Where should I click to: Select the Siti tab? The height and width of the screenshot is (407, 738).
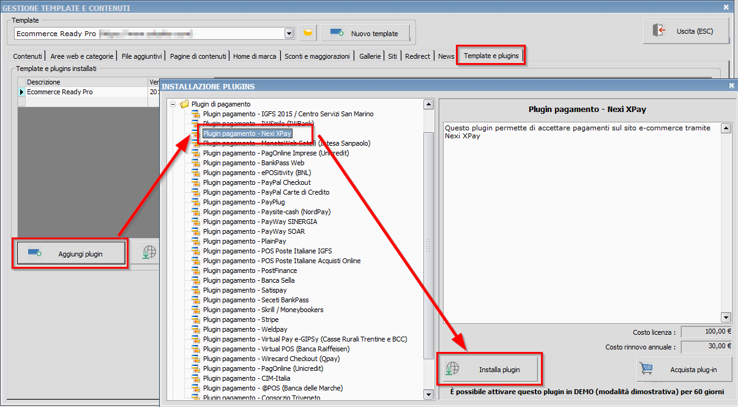coord(392,56)
